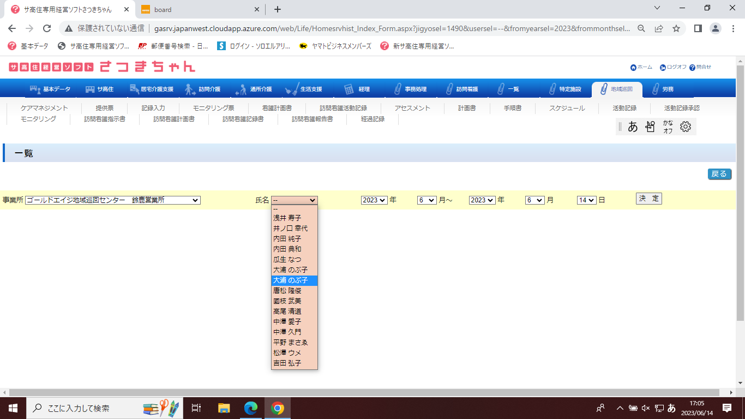
Task: Open the スケジュール submenu item
Action: [567, 108]
